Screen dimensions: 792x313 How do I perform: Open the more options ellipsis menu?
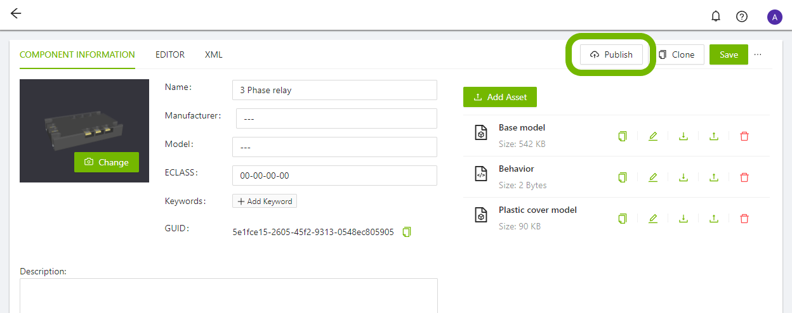pyautogui.click(x=758, y=54)
